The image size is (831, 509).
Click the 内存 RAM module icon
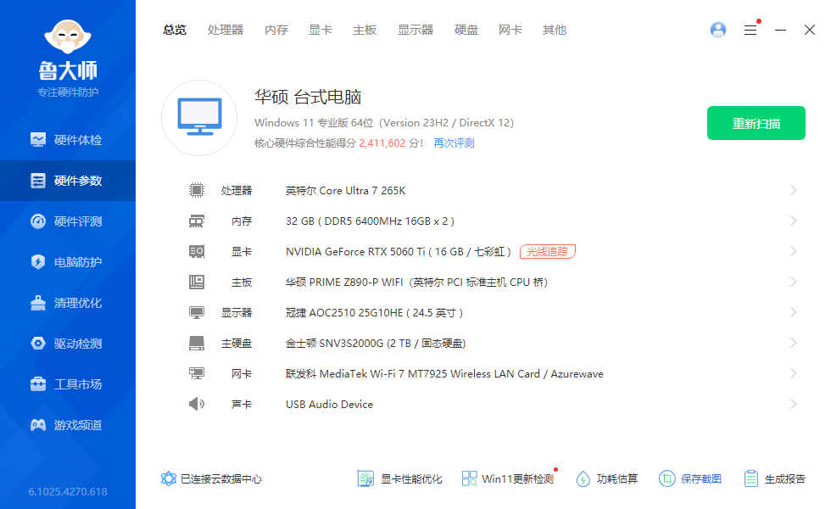click(197, 221)
